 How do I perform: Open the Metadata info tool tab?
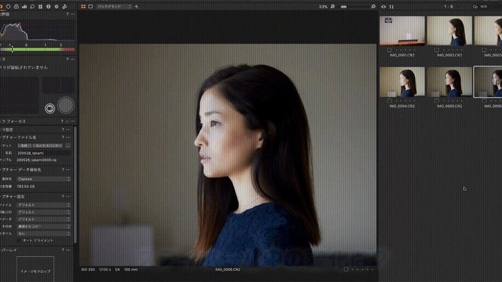[48, 6]
